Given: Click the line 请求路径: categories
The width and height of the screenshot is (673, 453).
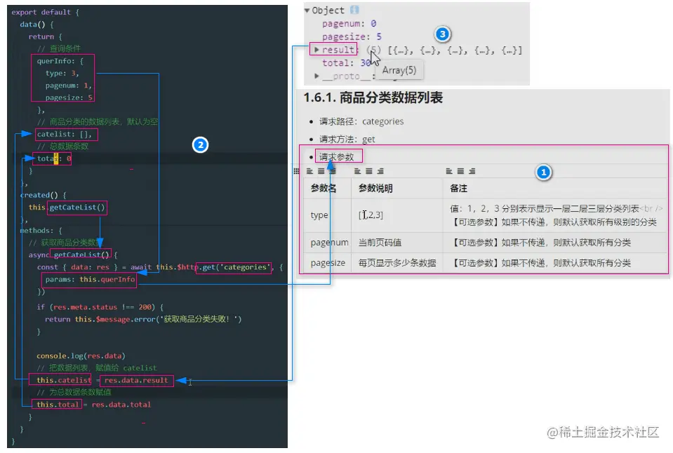Looking at the screenshot, I should (x=361, y=121).
